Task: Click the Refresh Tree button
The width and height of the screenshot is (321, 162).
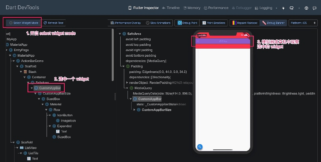Action: pyautogui.click(x=54, y=23)
